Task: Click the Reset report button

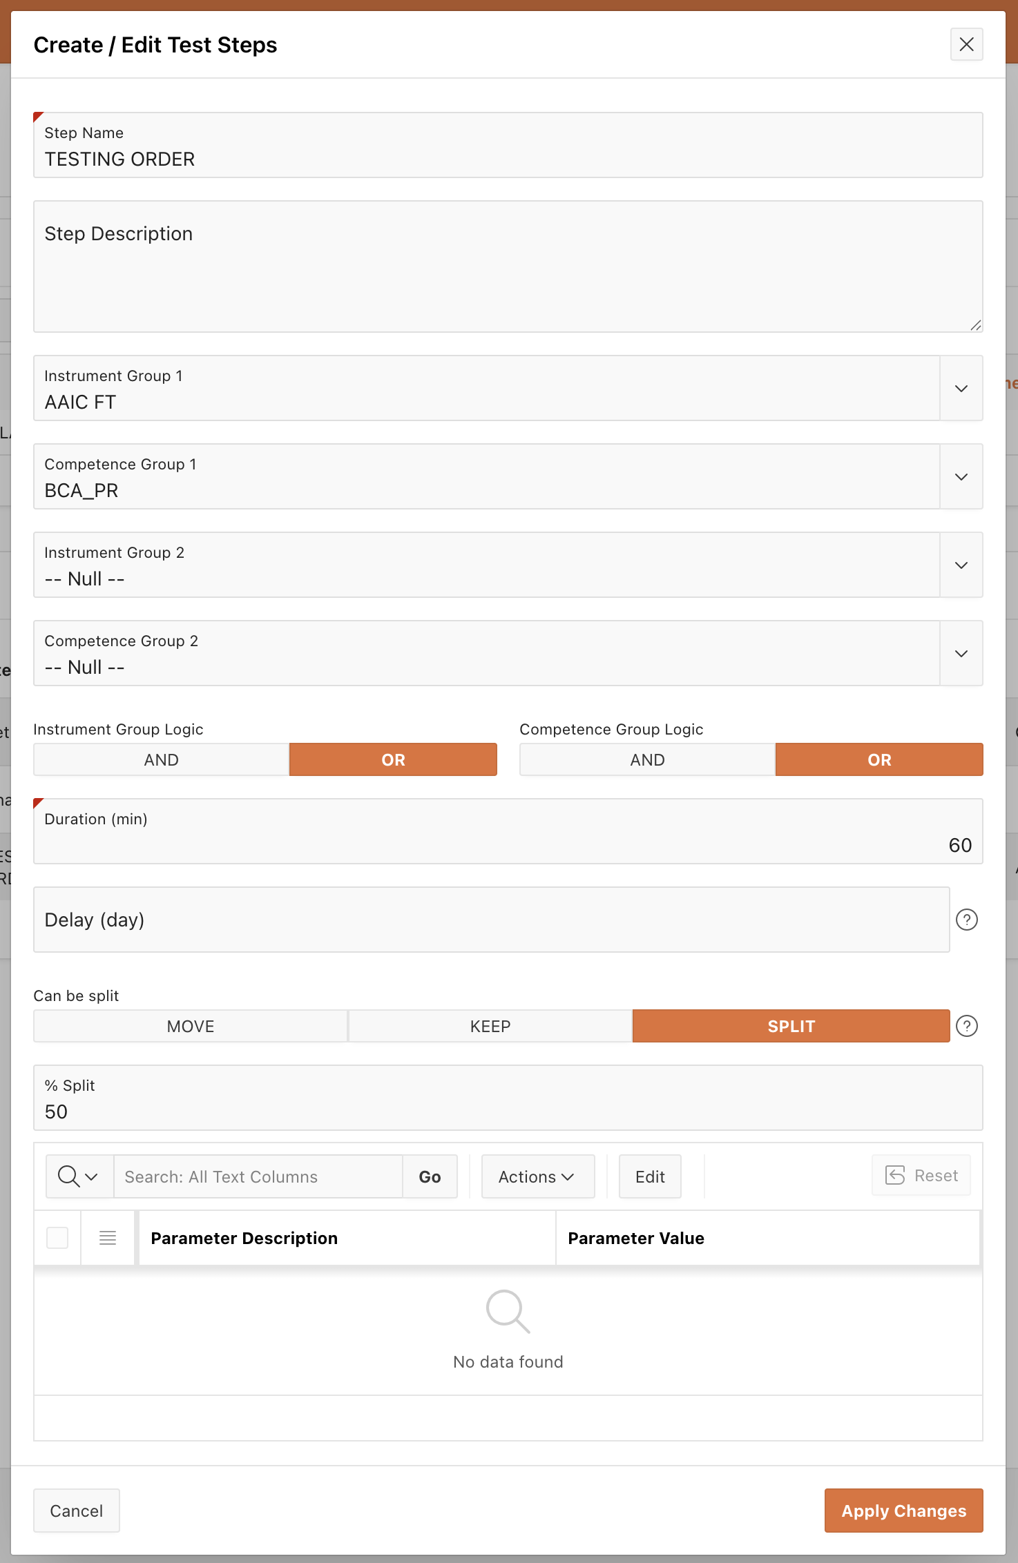Action: (921, 1176)
